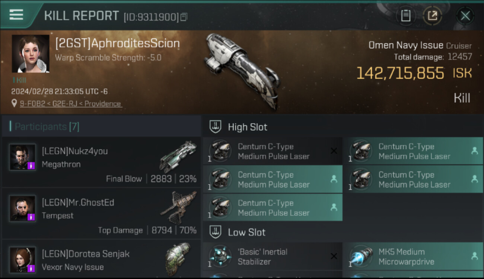This screenshot has width=484, height=279.
Task: Copy the kill report ID icon
Action: tap(184, 17)
